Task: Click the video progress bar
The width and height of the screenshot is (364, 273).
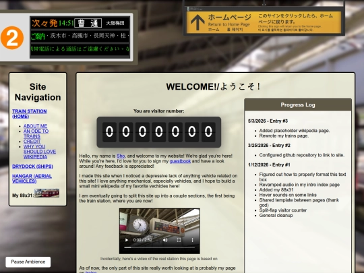Action: click(x=160, y=247)
